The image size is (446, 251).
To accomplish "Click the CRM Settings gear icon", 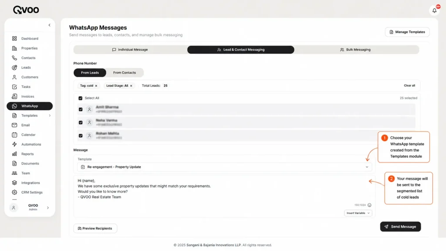I will point(14,192).
